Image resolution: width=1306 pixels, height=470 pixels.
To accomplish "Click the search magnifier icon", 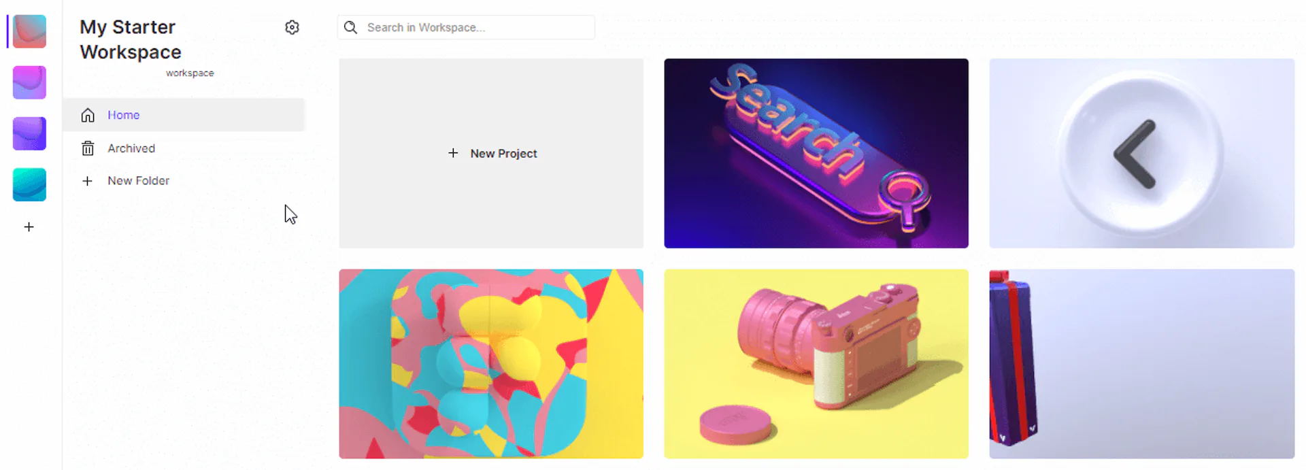I will [x=350, y=27].
